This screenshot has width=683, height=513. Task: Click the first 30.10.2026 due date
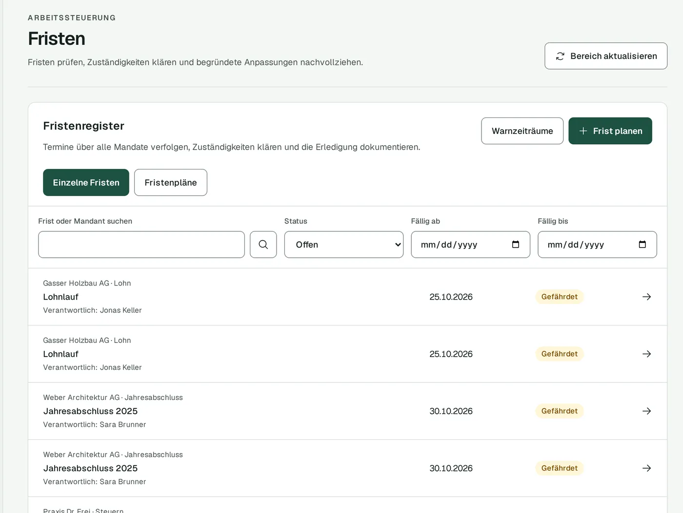[451, 411]
